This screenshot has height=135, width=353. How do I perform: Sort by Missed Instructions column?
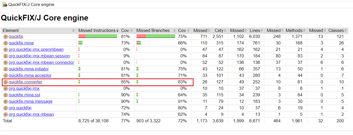(98, 31)
